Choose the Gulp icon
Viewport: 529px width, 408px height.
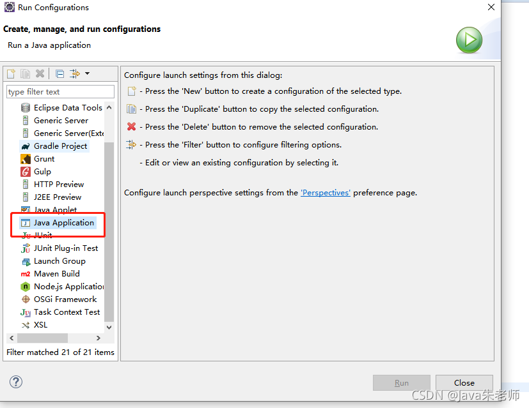26,172
